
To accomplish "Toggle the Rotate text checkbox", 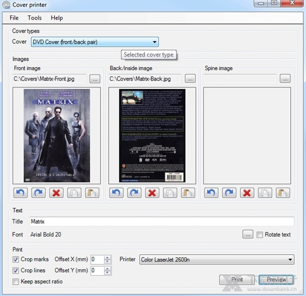I will coord(260,235).
